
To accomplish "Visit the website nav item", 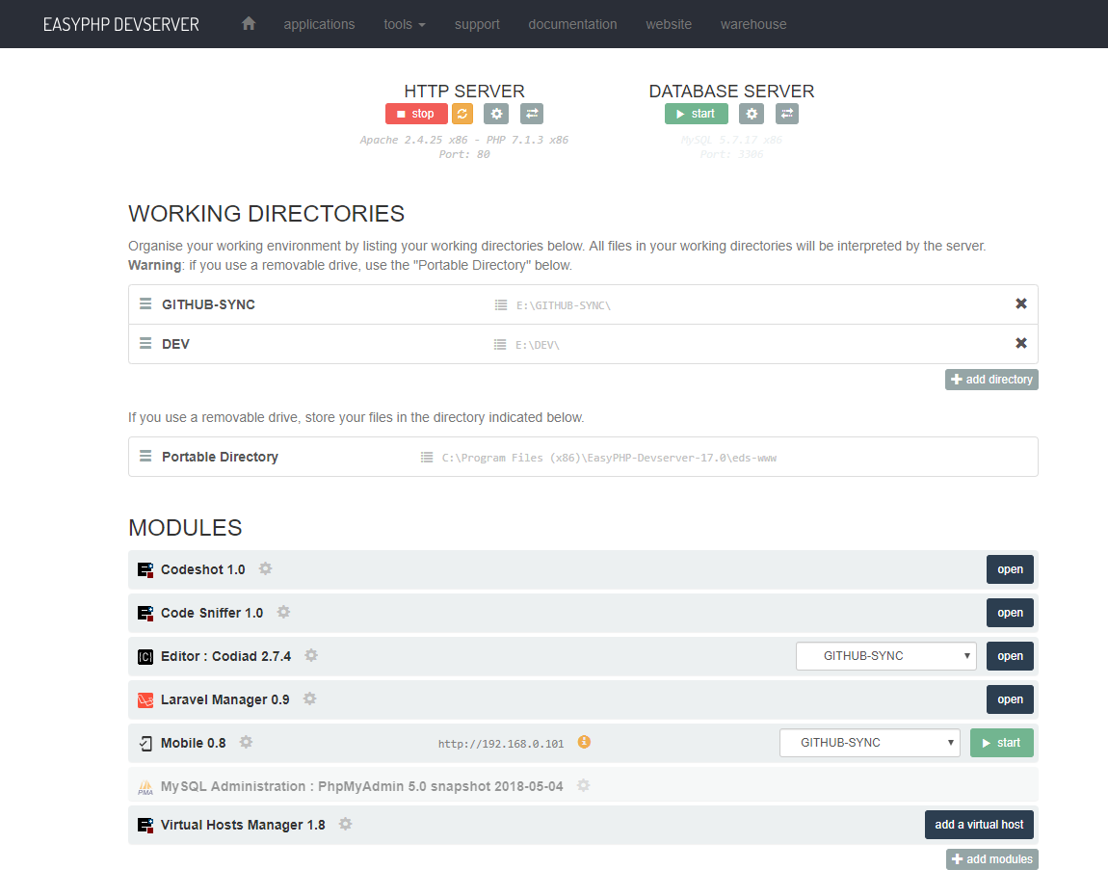I will (x=669, y=24).
